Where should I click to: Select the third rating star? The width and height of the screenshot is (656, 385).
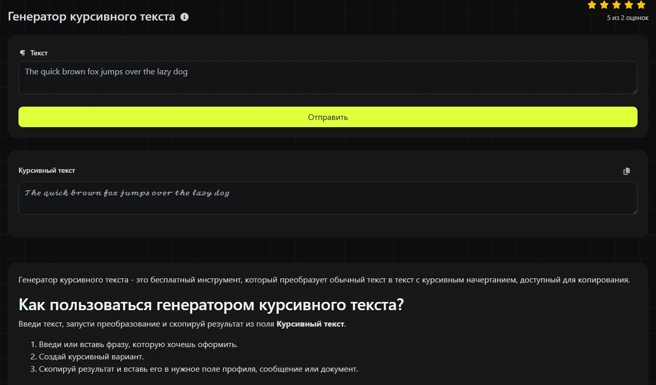click(617, 5)
